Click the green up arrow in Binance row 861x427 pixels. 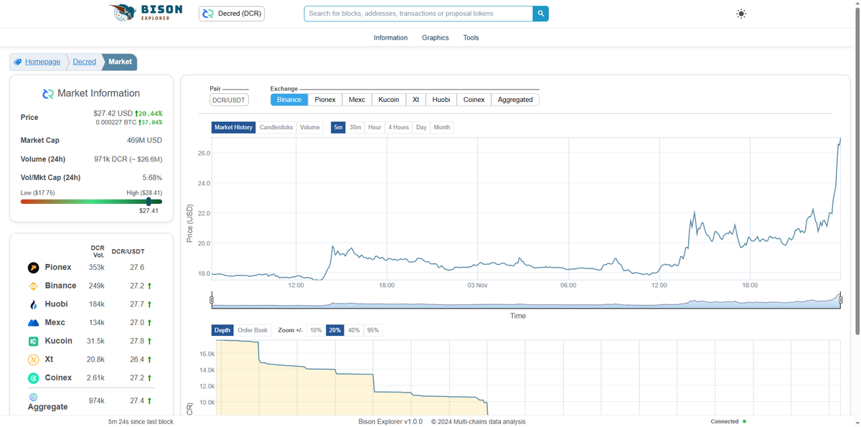(x=149, y=286)
